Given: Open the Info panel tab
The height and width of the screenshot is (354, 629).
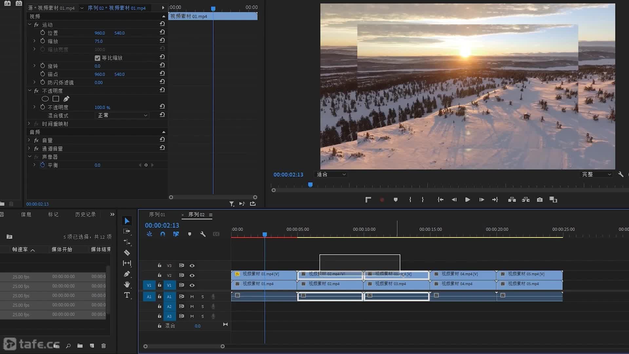Looking at the screenshot, I should [x=26, y=214].
